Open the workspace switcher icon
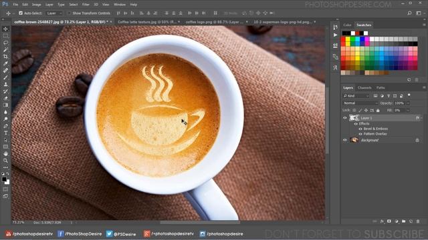Image resolution: width=428 pixels, height=240 pixels. point(419,13)
